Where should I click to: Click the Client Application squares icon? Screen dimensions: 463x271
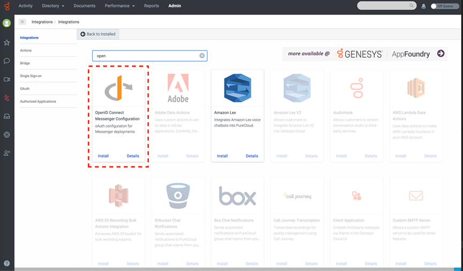click(x=356, y=195)
